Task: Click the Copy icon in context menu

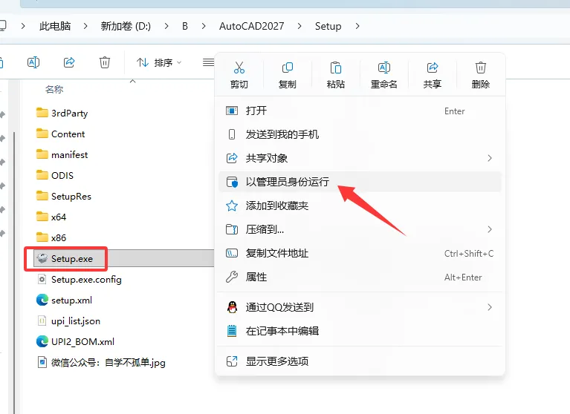Action: (287, 68)
